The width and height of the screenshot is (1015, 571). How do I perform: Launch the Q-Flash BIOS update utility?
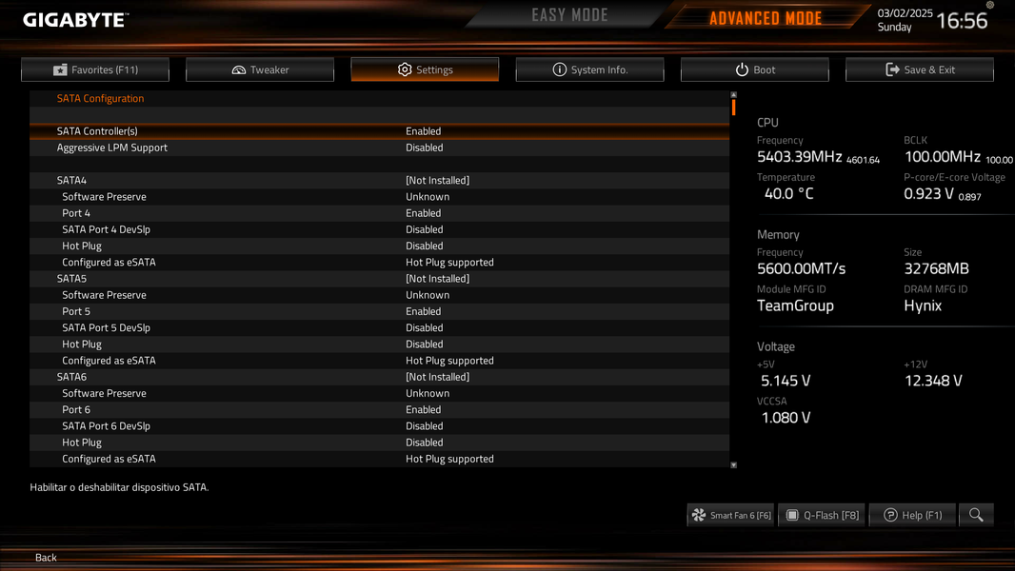point(822,515)
